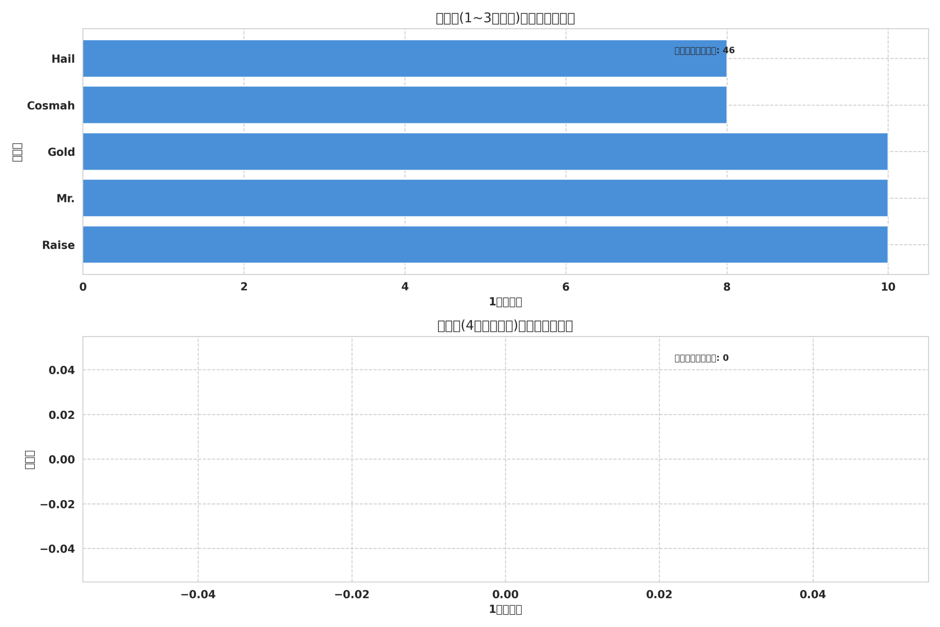Select the Gold y-axis label
940x627 pixels.
tap(61, 152)
